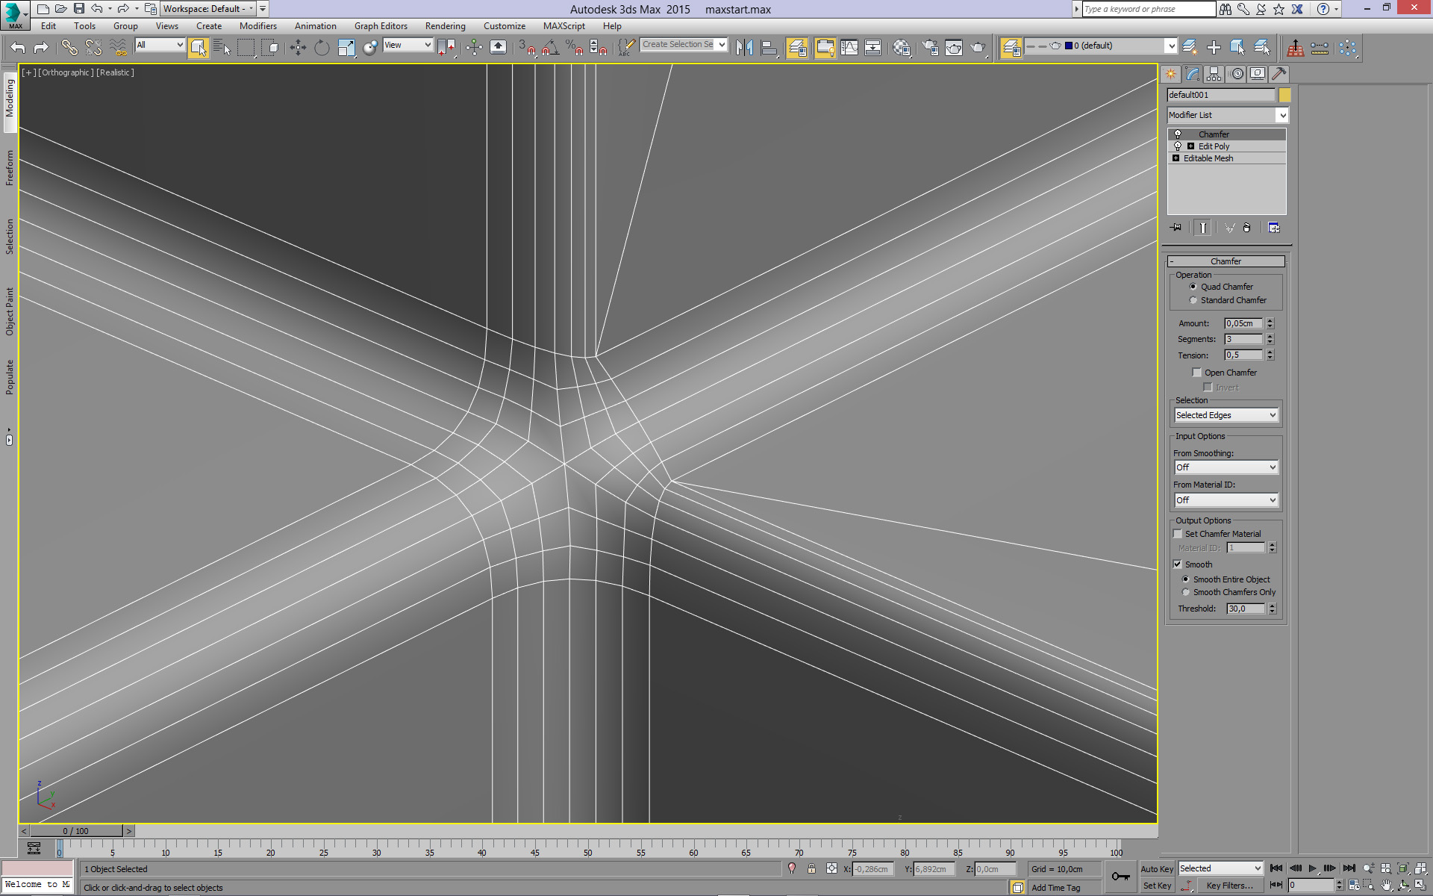Open the Rendering menu
Image resolution: width=1433 pixels, height=896 pixels.
coord(445,26)
